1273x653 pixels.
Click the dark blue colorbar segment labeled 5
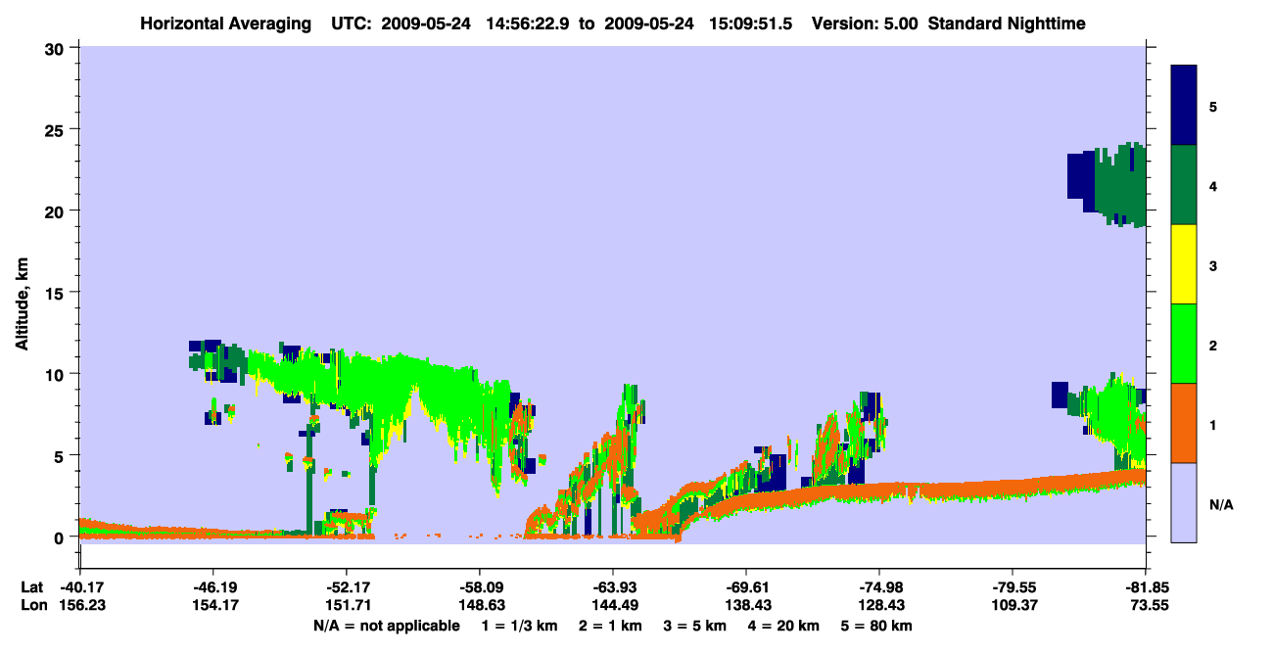pos(1184,105)
